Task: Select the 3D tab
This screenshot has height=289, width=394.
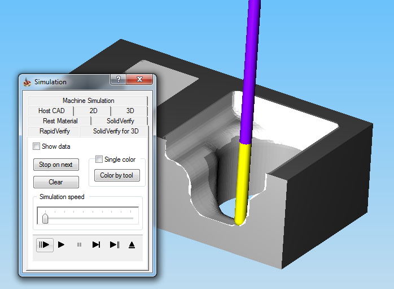Action: pos(130,111)
